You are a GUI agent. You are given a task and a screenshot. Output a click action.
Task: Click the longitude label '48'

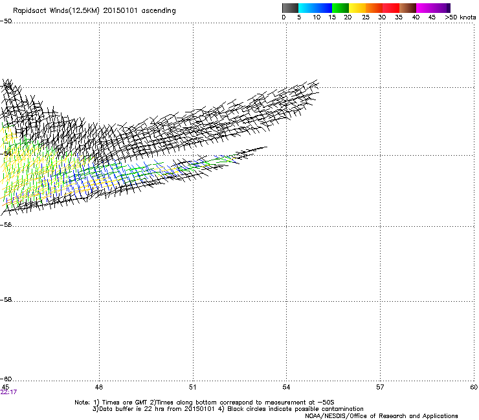coord(99,387)
